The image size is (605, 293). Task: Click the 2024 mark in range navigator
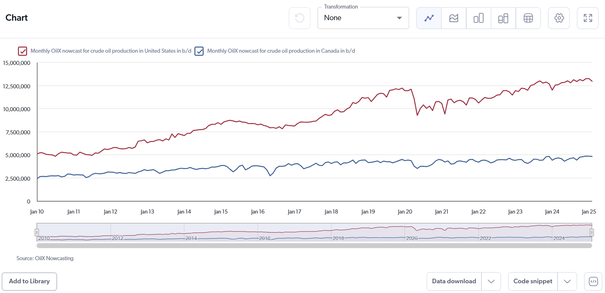point(559,238)
